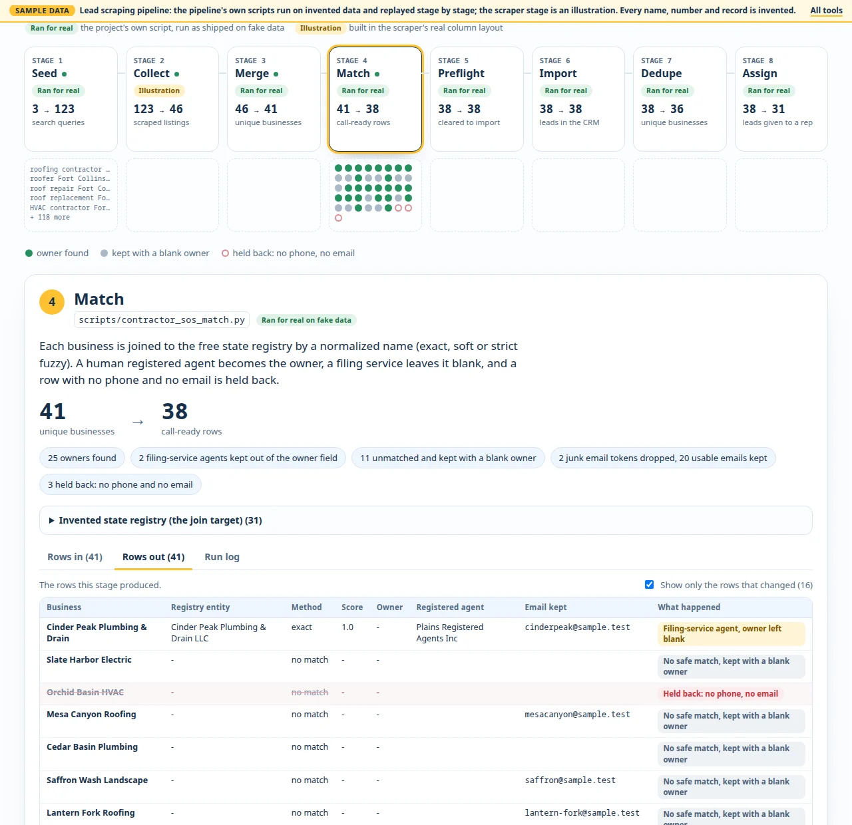
Task: Click the 'owner found' legend entry
Action: 57,253
